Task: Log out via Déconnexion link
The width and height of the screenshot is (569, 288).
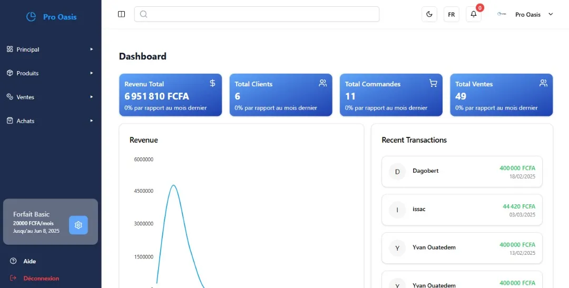Action: click(42, 279)
